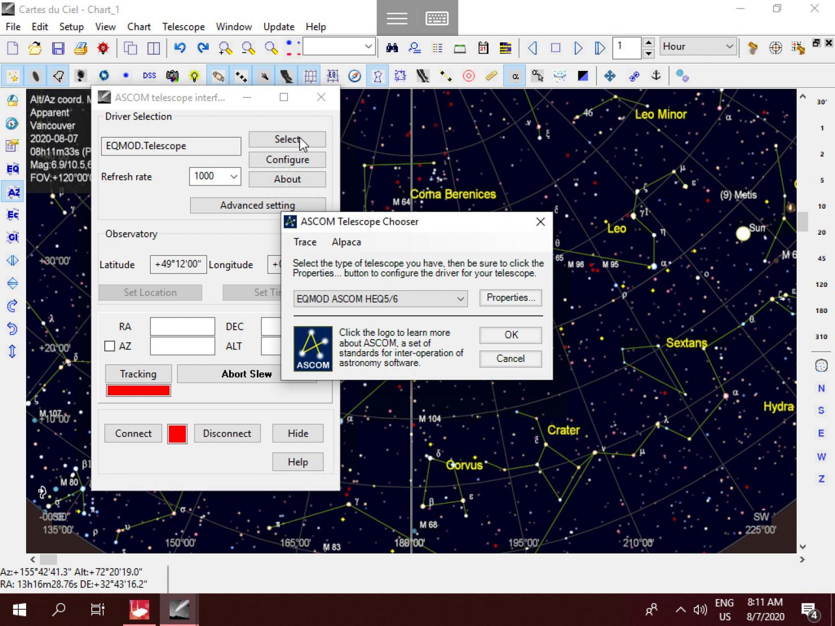Expand the empty search combo box
This screenshot has height=626, width=835.
click(x=368, y=46)
